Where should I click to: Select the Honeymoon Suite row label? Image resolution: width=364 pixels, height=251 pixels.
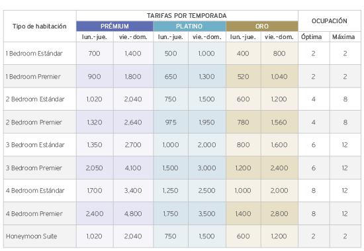(x=31, y=236)
